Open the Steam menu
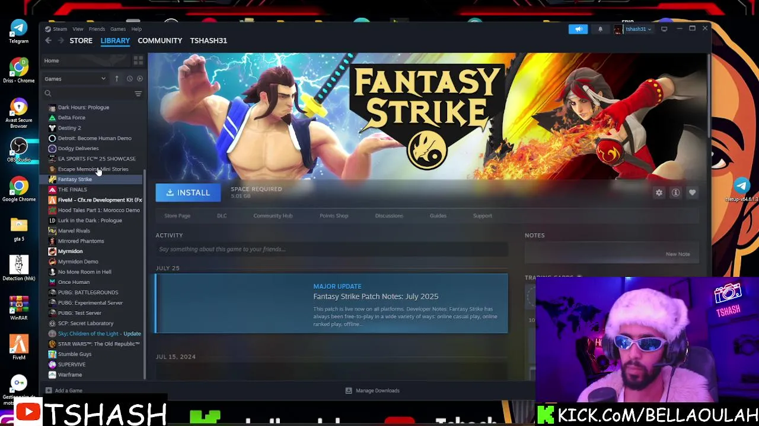759x426 pixels. click(60, 29)
